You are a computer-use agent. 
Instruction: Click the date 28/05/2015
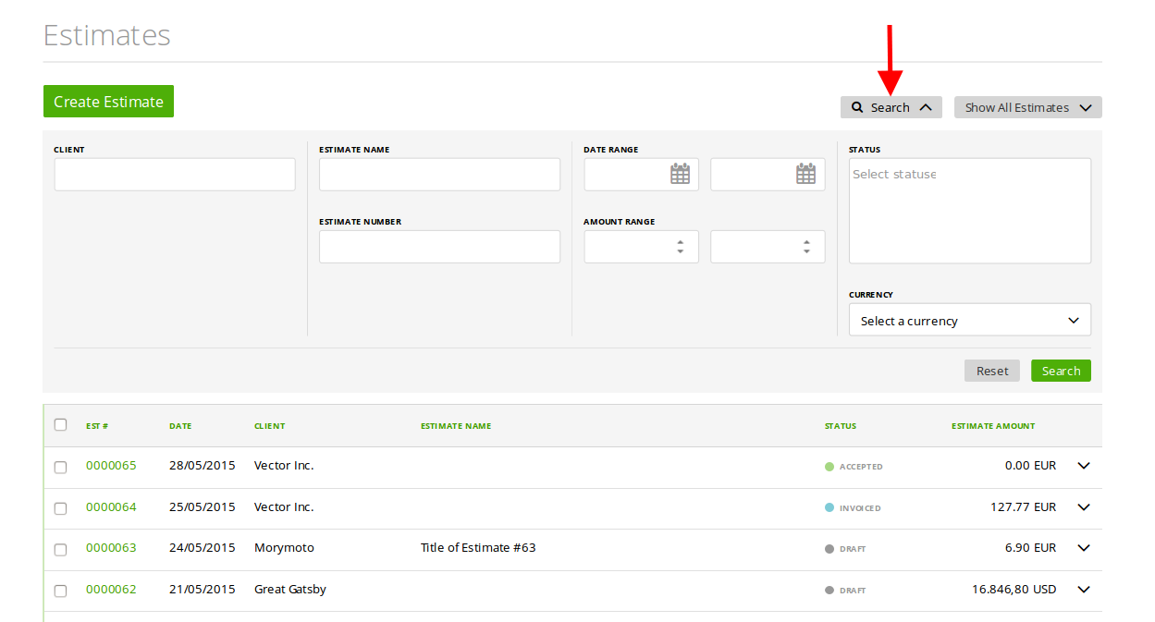(x=203, y=466)
